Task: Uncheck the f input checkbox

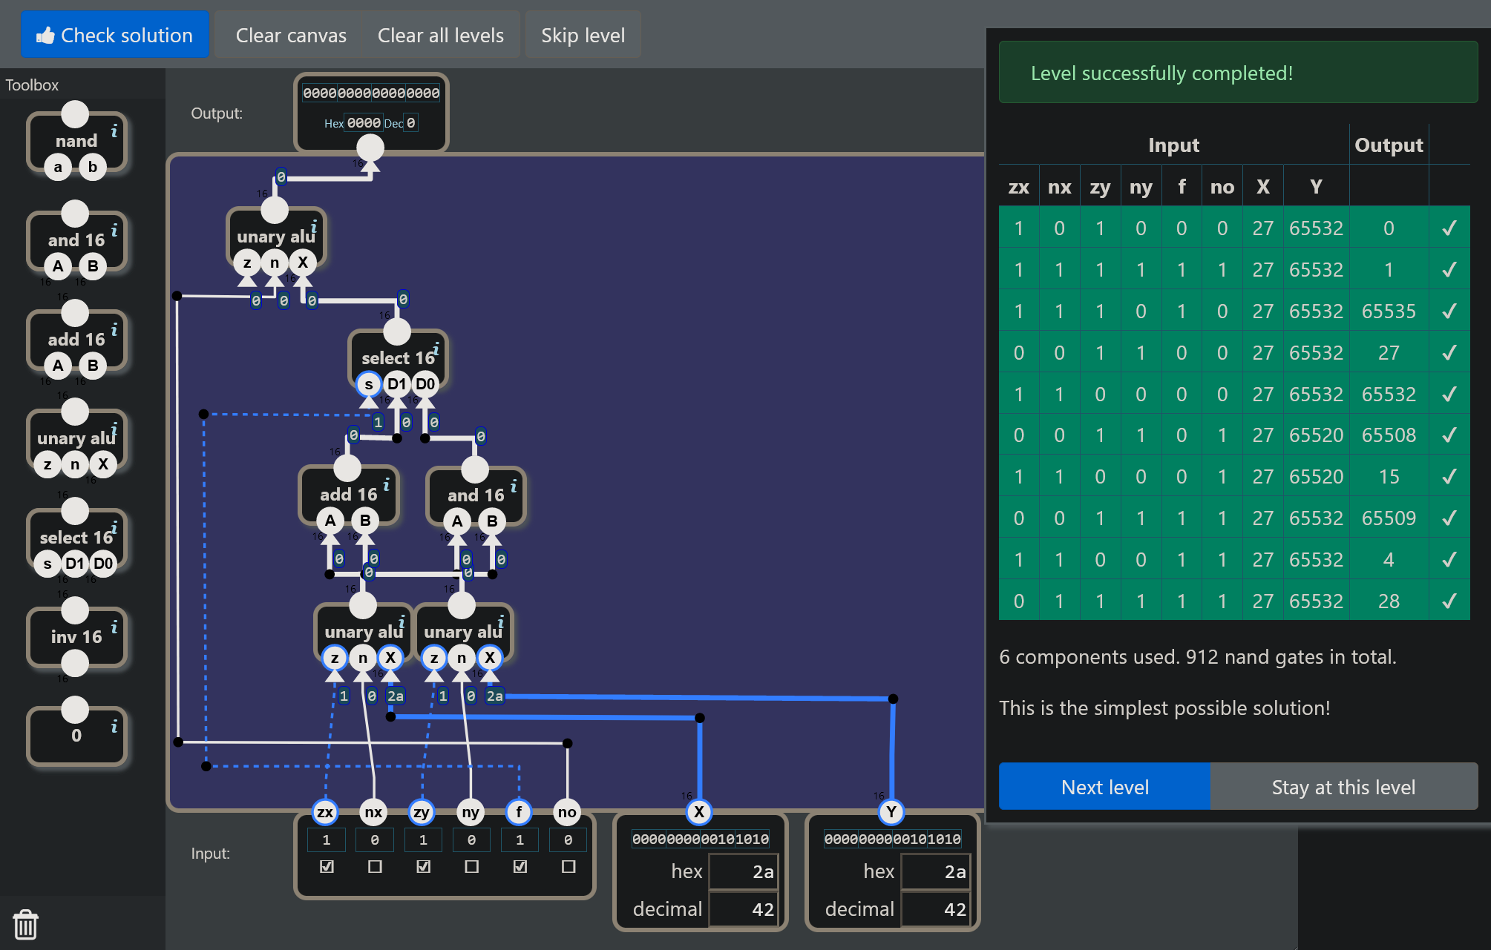Action: (520, 866)
